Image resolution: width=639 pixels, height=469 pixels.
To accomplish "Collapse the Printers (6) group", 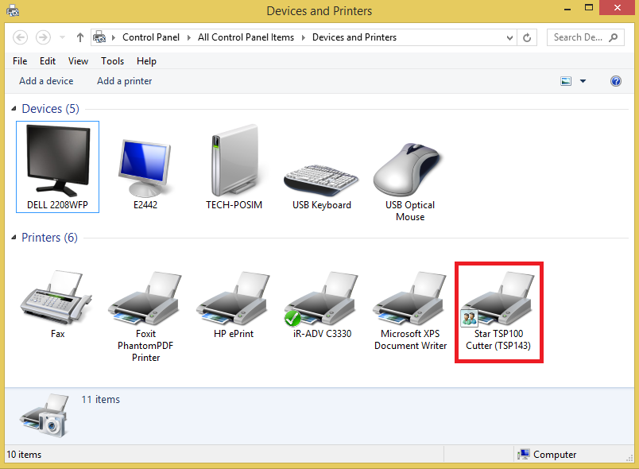I will pyautogui.click(x=14, y=237).
